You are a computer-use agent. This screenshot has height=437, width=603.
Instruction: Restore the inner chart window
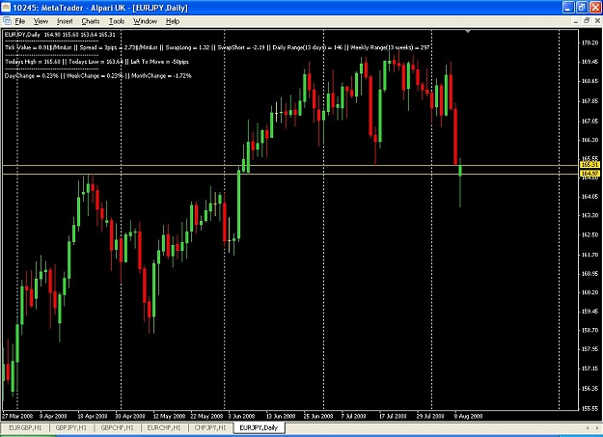tap(587, 21)
